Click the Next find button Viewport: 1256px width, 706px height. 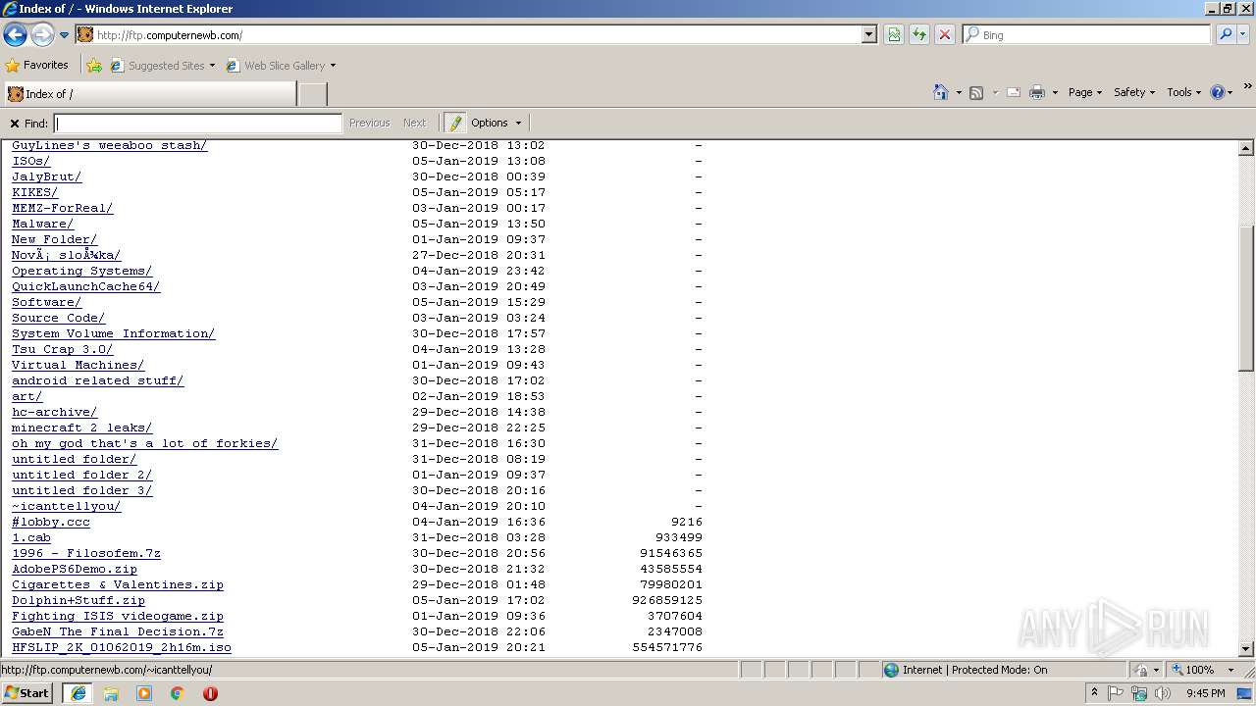point(414,124)
